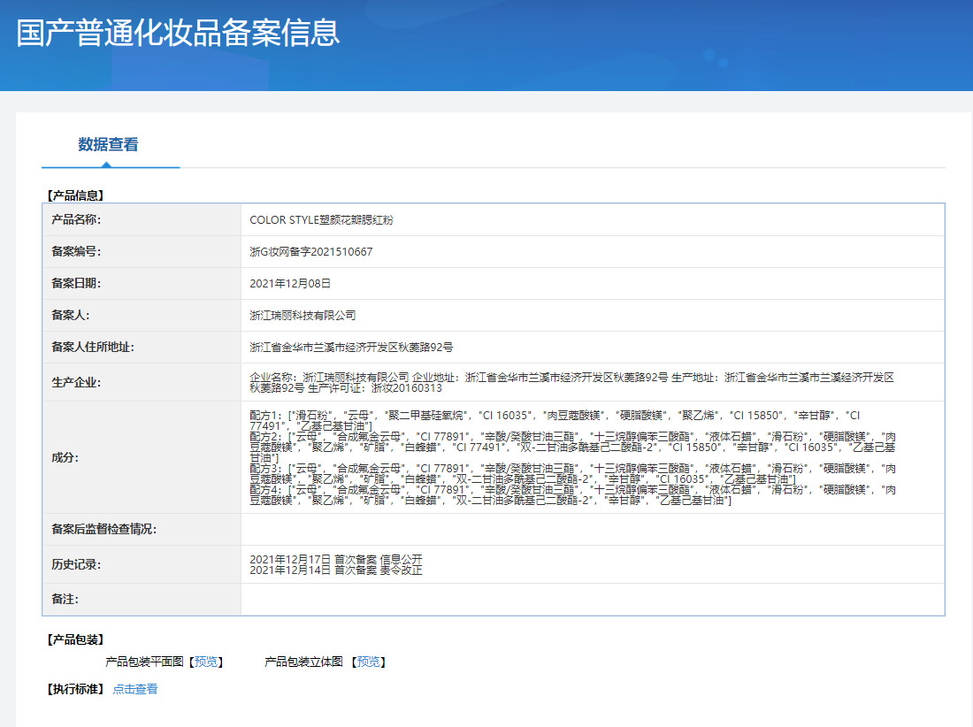This screenshot has height=727, width=973.
Task: Select the 生产企业 company details text
Action: [x=571, y=383]
